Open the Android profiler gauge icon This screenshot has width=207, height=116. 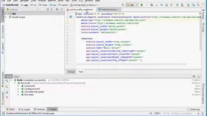point(162,5)
